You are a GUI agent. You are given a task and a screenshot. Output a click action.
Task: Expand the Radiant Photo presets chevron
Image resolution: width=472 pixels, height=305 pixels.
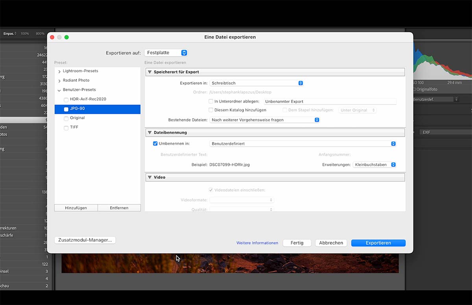pos(59,81)
